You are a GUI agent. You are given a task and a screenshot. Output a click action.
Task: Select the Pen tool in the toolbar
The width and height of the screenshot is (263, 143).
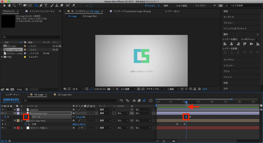pos(41,5)
